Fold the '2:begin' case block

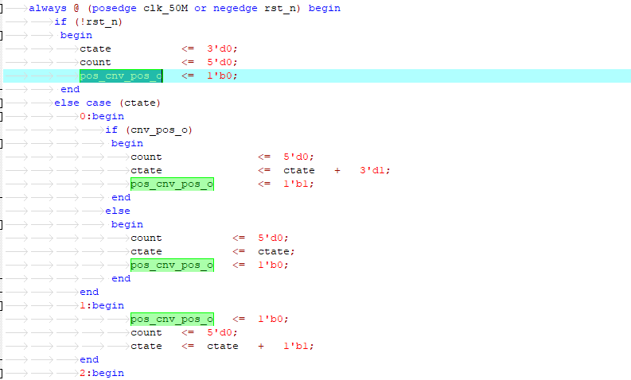[2, 373]
